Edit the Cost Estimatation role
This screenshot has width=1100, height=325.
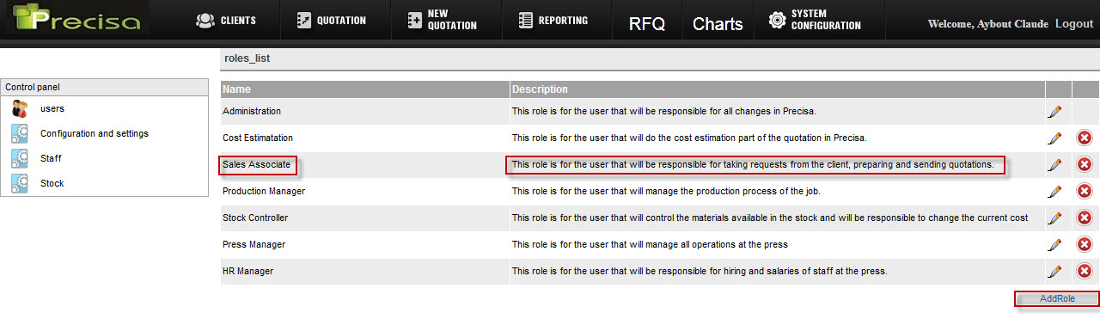click(1055, 138)
